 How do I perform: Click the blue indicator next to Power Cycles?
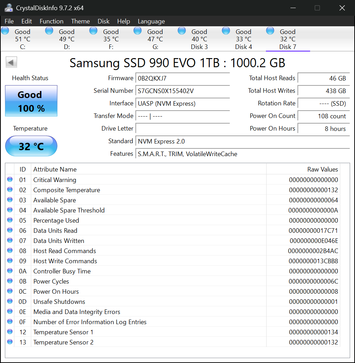(x=10, y=281)
